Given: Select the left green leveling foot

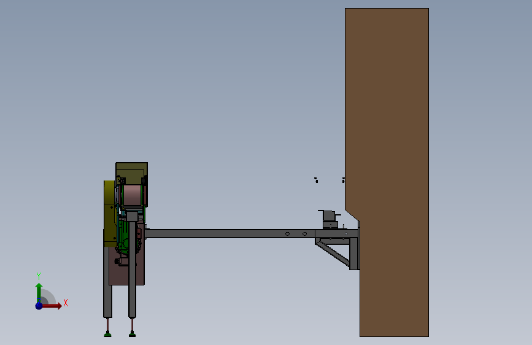Looking at the screenshot, I should coord(107,335).
